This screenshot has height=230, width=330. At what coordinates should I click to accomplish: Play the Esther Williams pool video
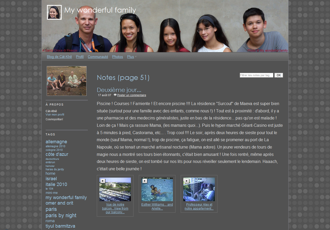point(157,189)
